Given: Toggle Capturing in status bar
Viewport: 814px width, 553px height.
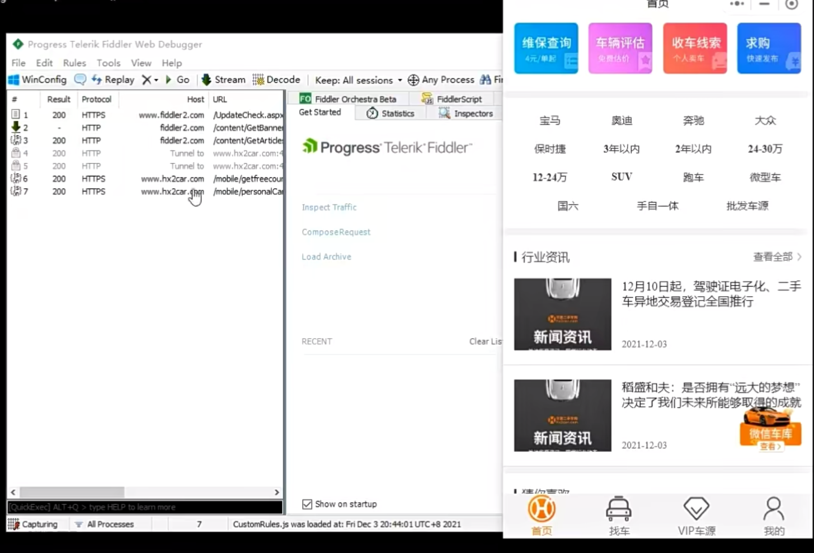Looking at the screenshot, I should pos(33,524).
